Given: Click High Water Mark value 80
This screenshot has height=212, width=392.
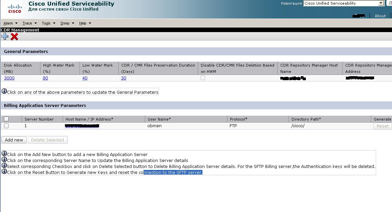Looking at the screenshot, I should point(45,78).
